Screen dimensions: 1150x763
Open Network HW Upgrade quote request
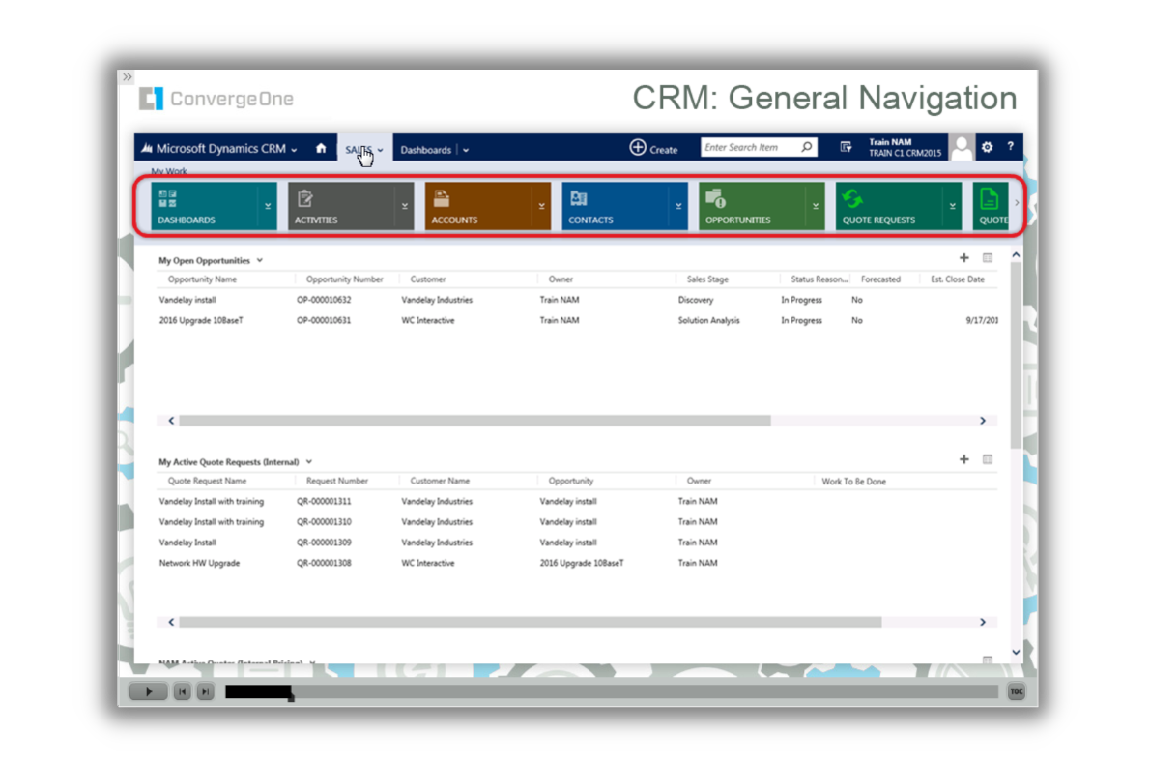point(199,564)
